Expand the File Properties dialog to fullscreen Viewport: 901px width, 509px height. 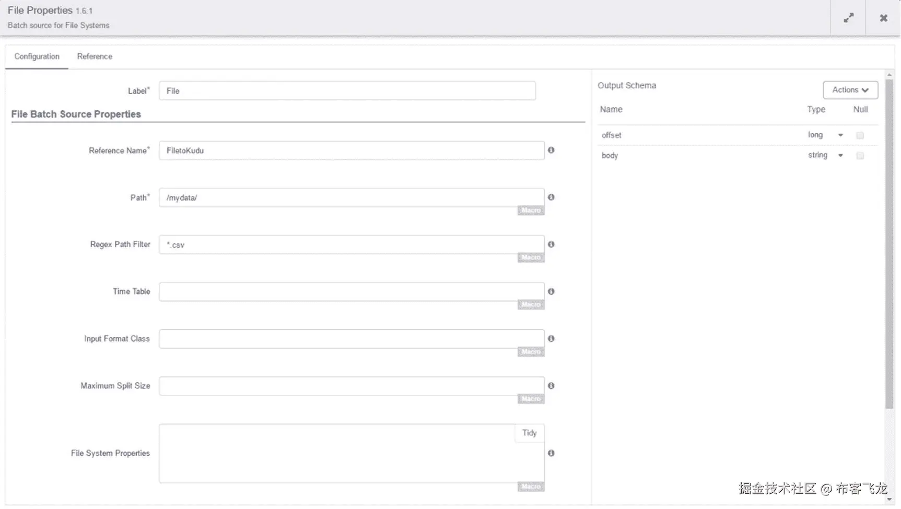coord(848,18)
